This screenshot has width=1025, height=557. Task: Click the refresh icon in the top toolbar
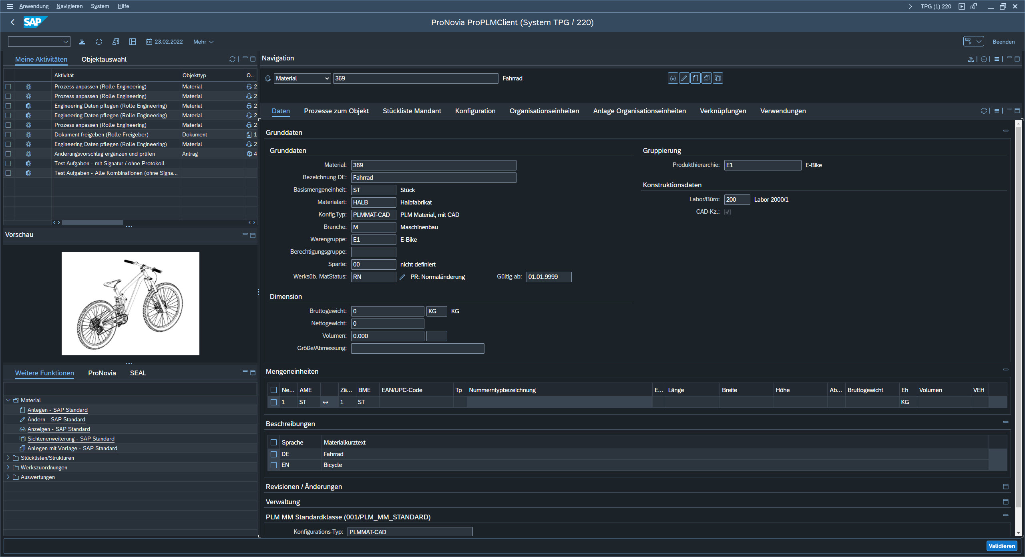point(99,42)
